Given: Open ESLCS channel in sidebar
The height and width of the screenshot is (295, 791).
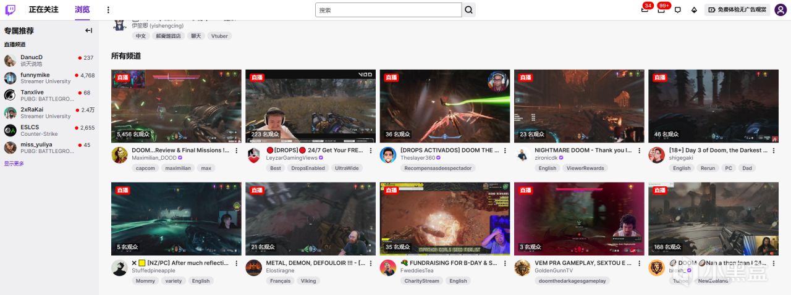Looking at the screenshot, I should click(49, 130).
